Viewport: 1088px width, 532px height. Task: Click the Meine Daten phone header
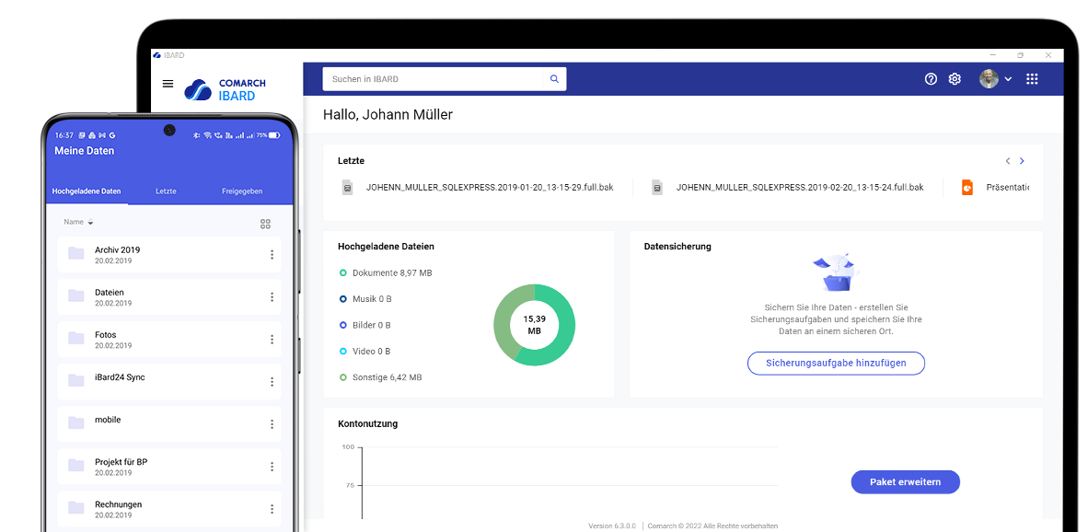85,151
